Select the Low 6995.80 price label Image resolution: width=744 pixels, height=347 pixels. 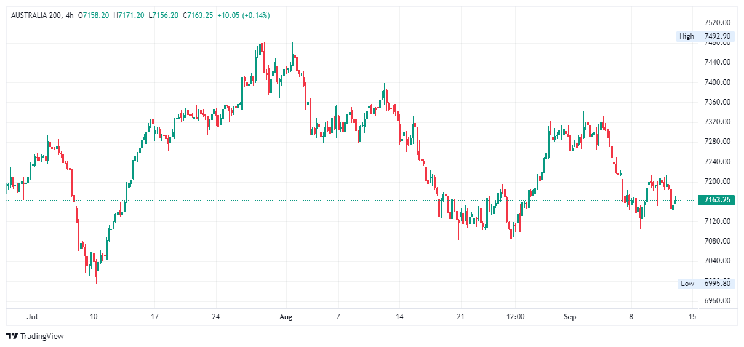point(705,284)
